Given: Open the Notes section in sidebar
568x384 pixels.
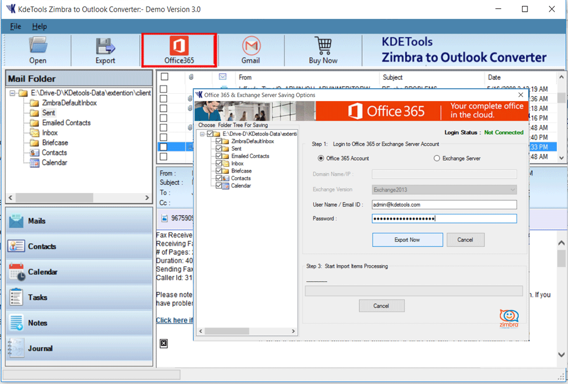Looking at the screenshot, I should click(79, 323).
